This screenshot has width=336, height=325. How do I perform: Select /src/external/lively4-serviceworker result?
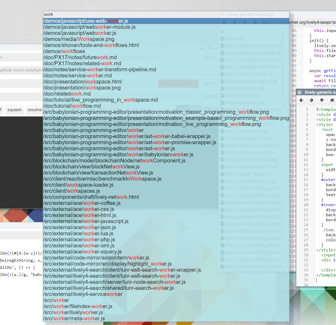[x=83, y=294]
